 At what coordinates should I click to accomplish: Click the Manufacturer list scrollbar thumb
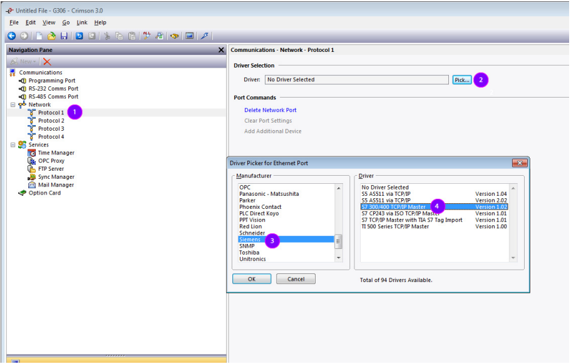(x=338, y=241)
